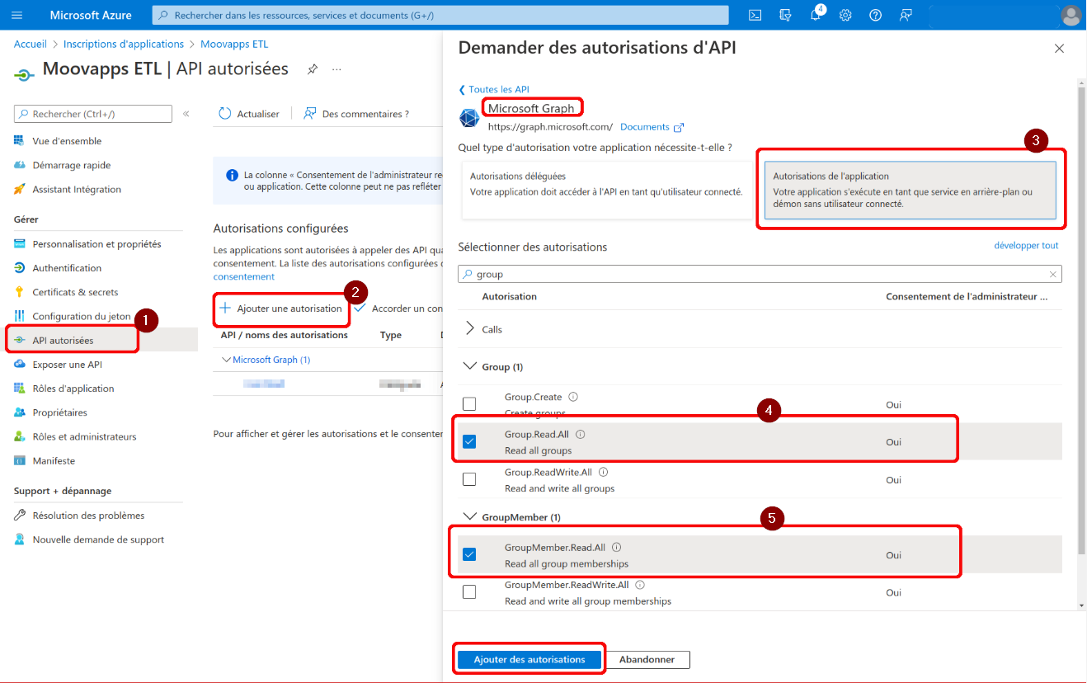Click développer tout link
1087x683 pixels.
1026,245
